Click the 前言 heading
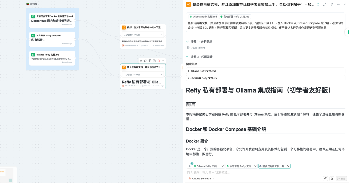The width and height of the screenshot is (349, 183). [x=191, y=104]
